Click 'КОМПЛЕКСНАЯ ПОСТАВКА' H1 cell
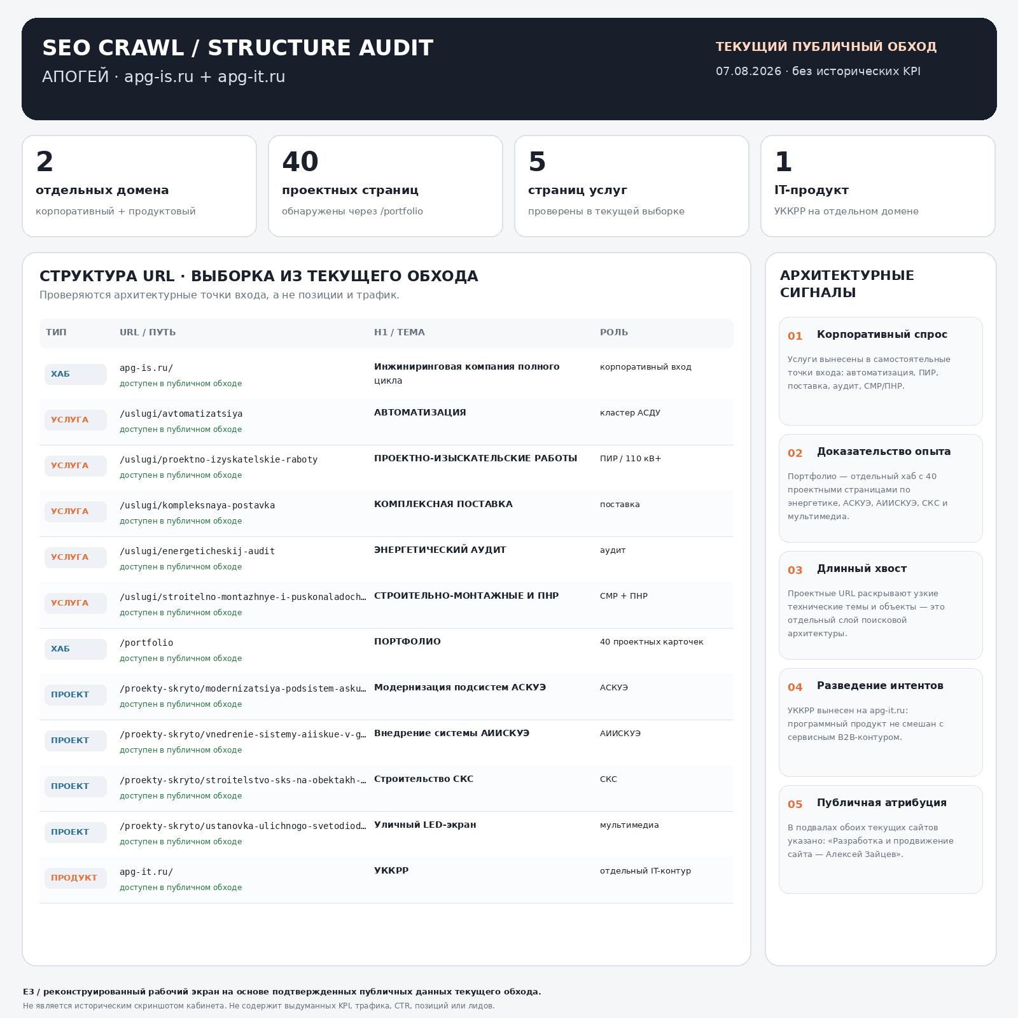The width and height of the screenshot is (1018, 1018). (x=443, y=504)
